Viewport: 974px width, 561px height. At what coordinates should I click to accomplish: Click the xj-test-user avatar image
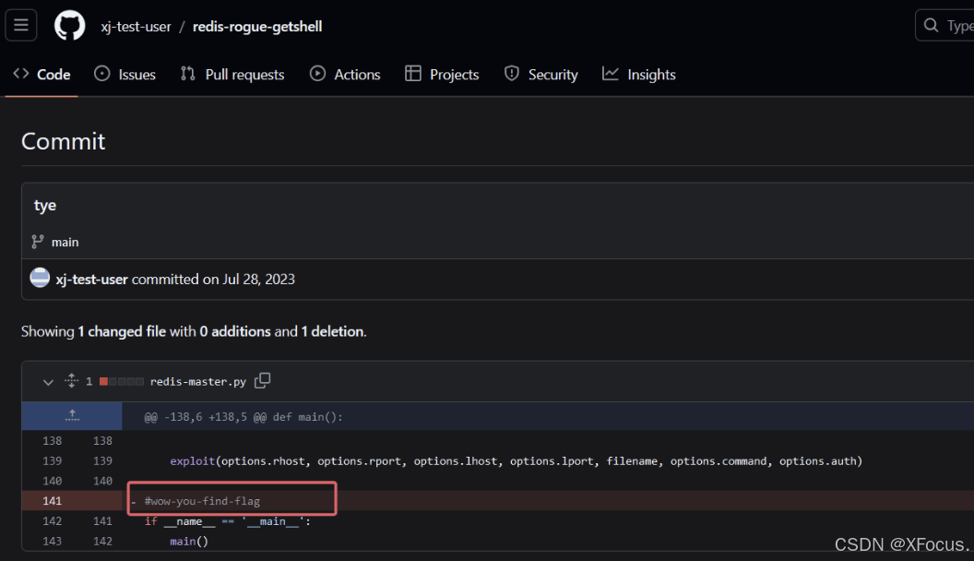click(40, 278)
